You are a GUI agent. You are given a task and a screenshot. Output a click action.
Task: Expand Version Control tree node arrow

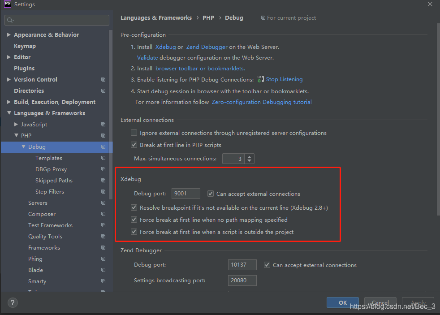pyautogui.click(x=9, y=80)
